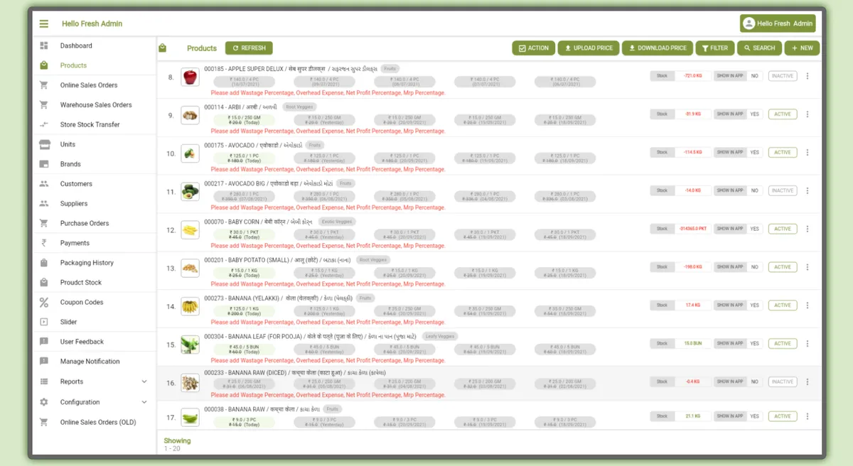Click the DOWNLOAD PRICE button
This screenshot has height=466, width=853.
[x=657, y=48]
